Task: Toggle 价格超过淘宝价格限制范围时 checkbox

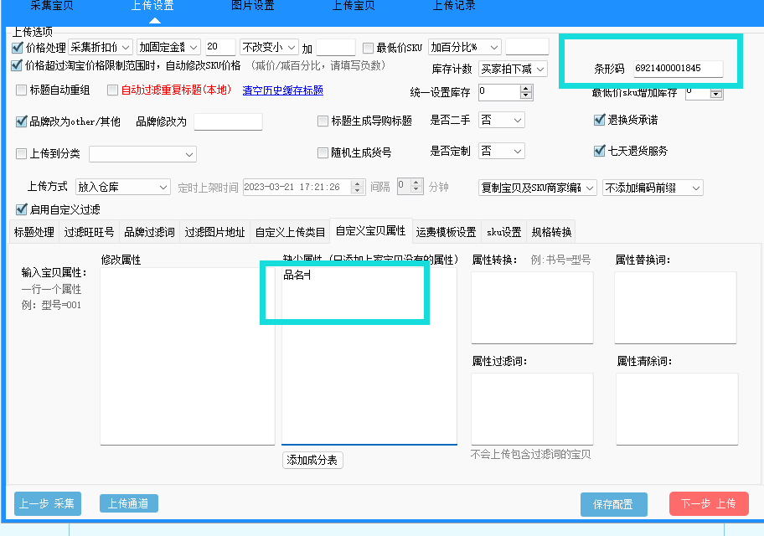Action: 17,65
